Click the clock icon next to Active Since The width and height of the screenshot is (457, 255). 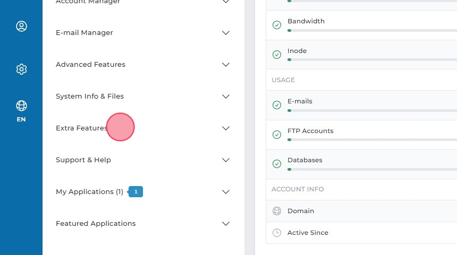pyautogui.click(x=277, y=233)
